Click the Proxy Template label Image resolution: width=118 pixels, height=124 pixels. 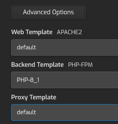point(34,97)
